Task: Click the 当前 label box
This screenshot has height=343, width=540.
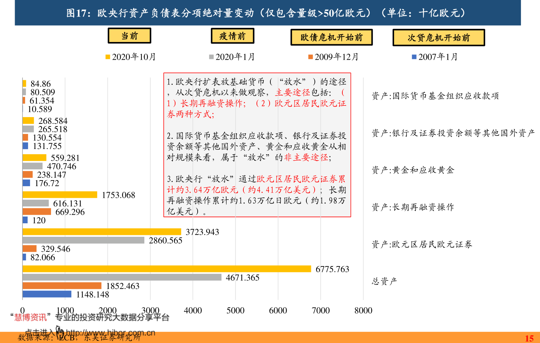Action: (x=129, y=36)
